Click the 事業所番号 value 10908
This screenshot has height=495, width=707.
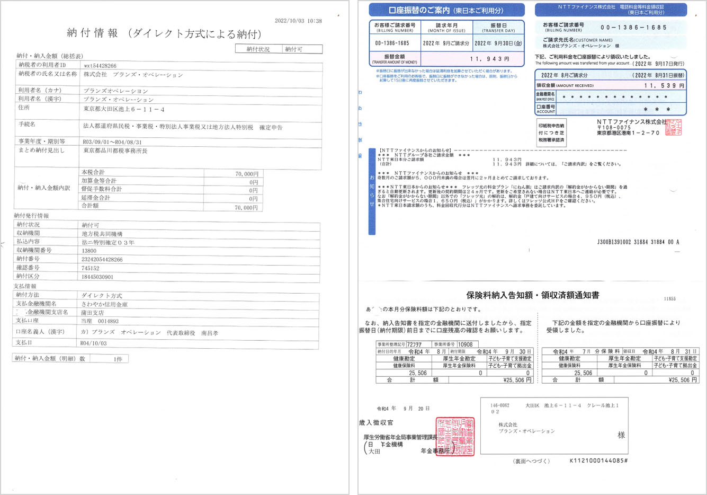click(x=465, y=344)
